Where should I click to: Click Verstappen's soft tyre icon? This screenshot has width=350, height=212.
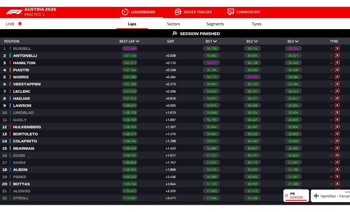point(337,84)
